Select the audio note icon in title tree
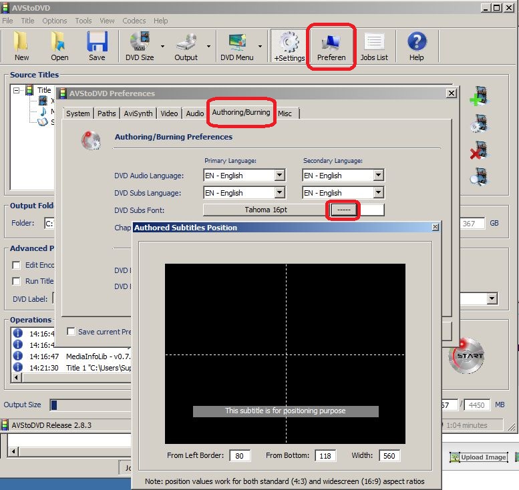The width and height of the screenshot is (519, 490). [43, 111]
